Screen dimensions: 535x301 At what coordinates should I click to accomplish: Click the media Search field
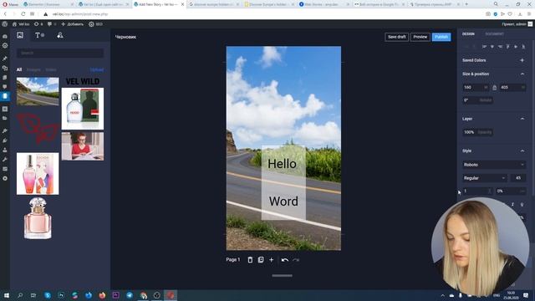click(x=60, y=54)
